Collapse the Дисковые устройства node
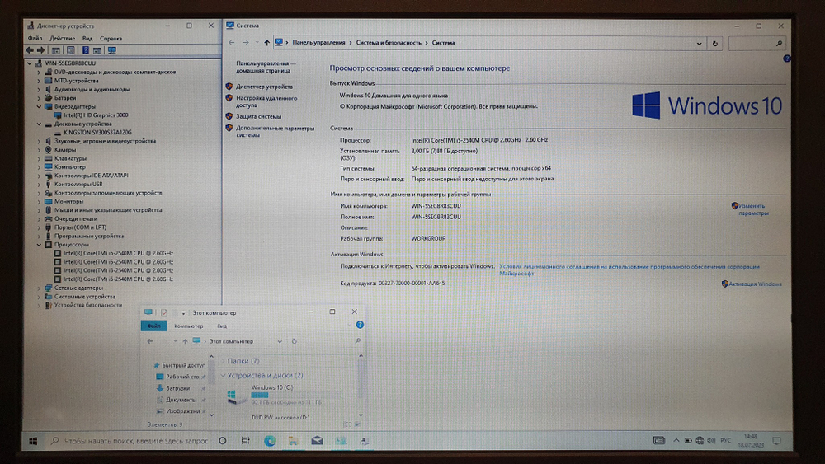Screen dimensions: 825x464 pyautogui.click(x=39, y=124)
